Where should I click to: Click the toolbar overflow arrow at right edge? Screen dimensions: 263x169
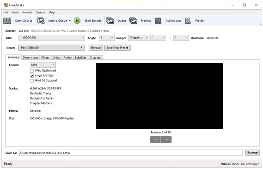coord(260,24)
